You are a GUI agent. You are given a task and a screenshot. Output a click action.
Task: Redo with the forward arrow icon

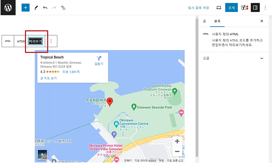coord(54,7)
